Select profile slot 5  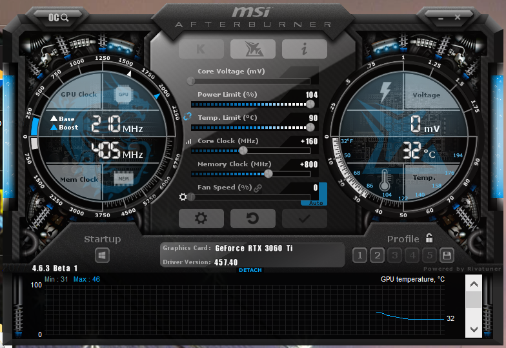coord(430,255)
